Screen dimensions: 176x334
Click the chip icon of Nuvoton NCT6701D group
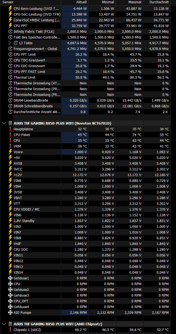(10, 123)
